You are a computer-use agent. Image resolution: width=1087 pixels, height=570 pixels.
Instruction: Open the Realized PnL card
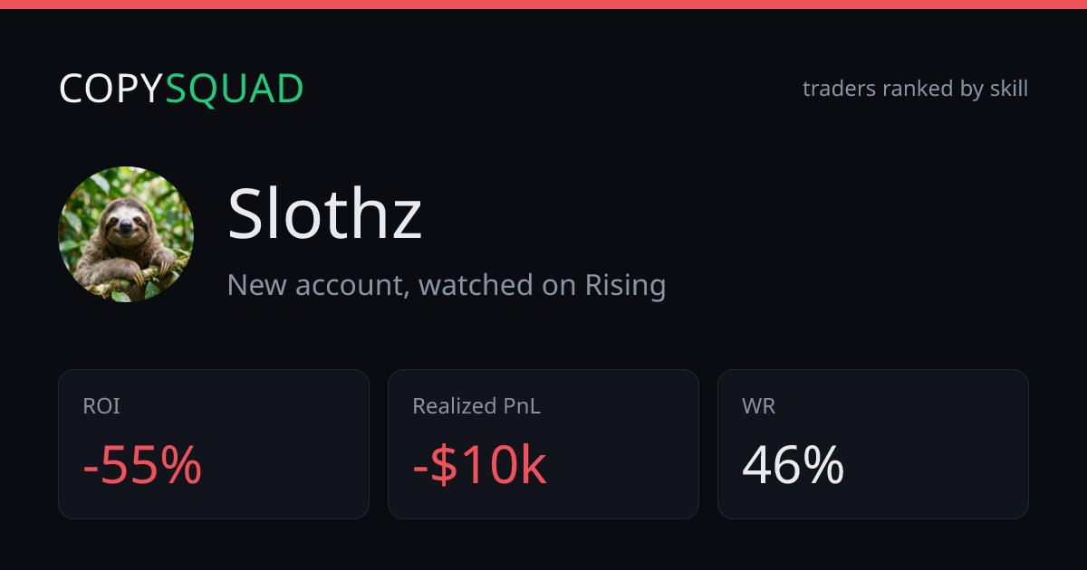coord(543,444)
